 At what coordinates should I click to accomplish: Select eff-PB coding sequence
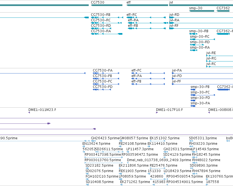point(148,84)
